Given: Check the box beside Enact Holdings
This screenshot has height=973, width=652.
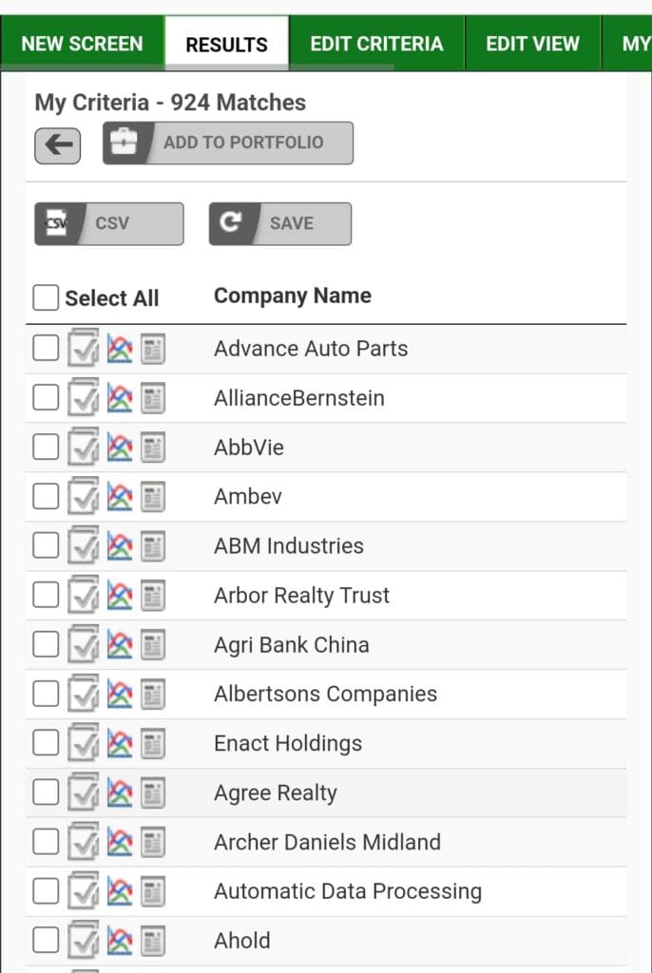Looking at the screenshot, I should point(45,742).
